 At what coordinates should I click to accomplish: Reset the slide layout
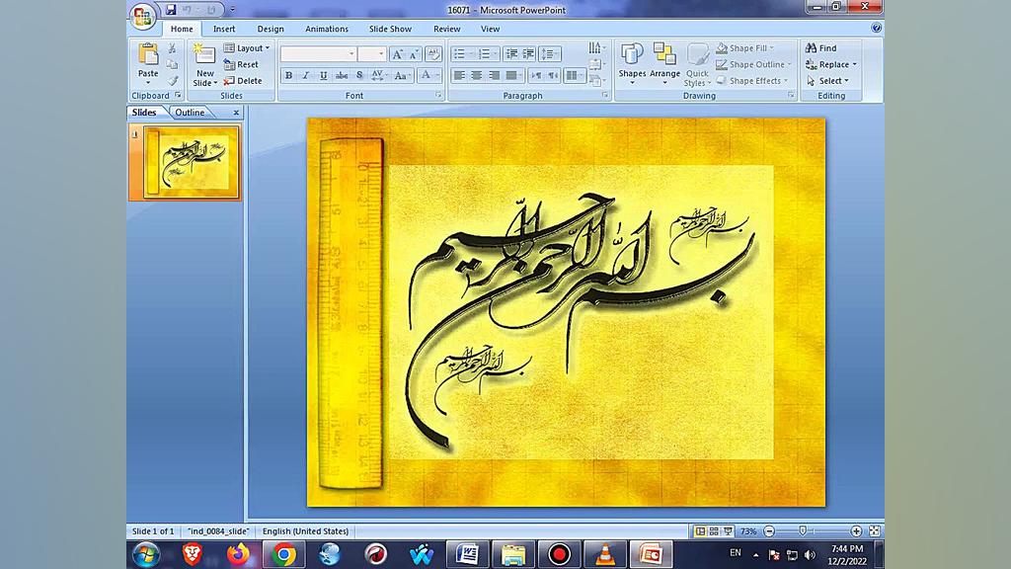pos(241,64)
